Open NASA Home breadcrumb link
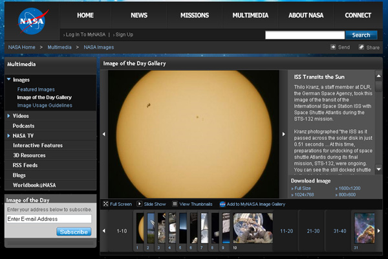 [22, 47]
